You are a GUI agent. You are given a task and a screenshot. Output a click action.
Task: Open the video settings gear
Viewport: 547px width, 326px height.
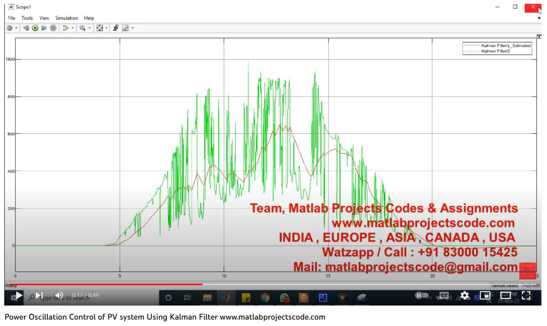(x=465, y=295)
